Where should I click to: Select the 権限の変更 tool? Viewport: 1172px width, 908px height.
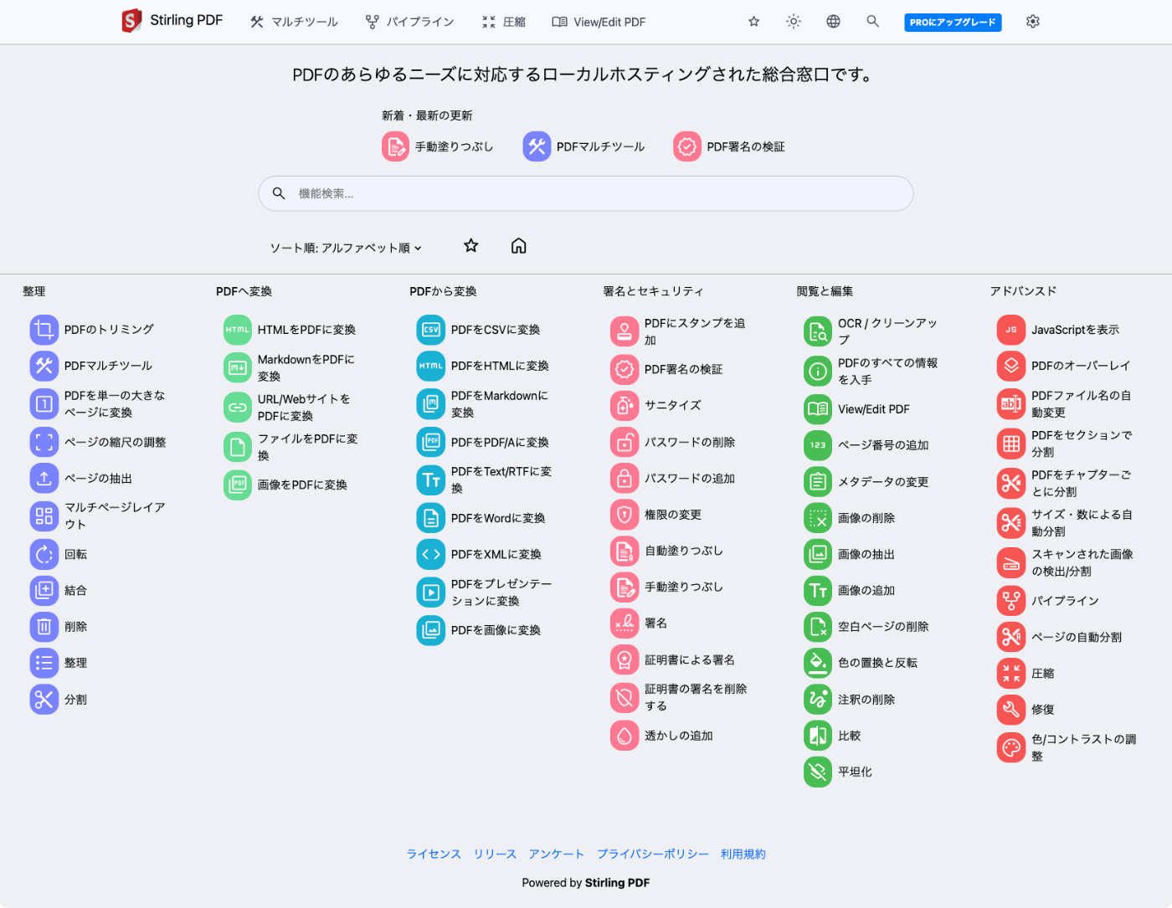click(x=656, y=515)
